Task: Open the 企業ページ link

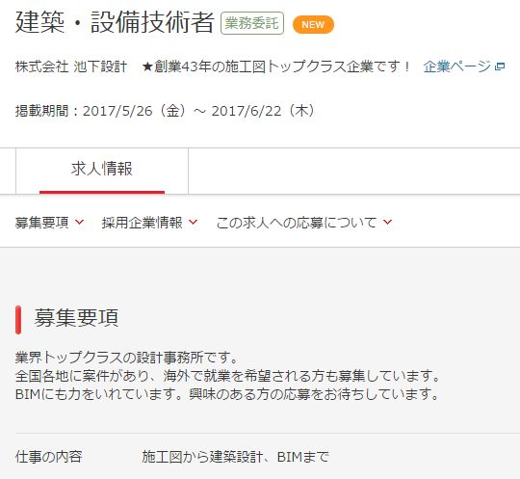Action: (x=457, y=67)
